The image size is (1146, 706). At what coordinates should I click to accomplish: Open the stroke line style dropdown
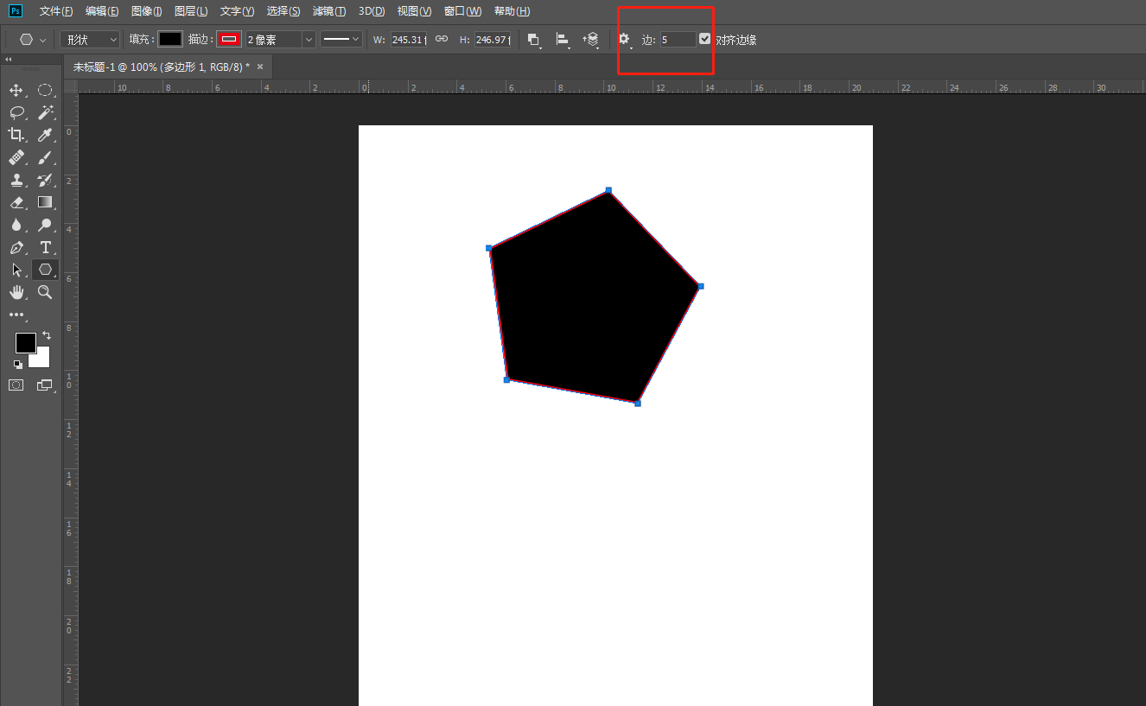[x=341, y=39]
